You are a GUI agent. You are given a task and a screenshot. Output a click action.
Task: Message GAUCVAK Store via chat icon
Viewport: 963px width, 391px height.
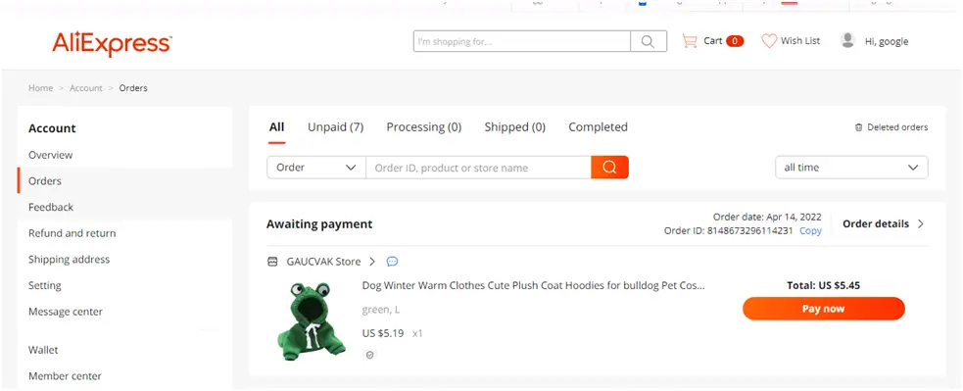[393, 262]
